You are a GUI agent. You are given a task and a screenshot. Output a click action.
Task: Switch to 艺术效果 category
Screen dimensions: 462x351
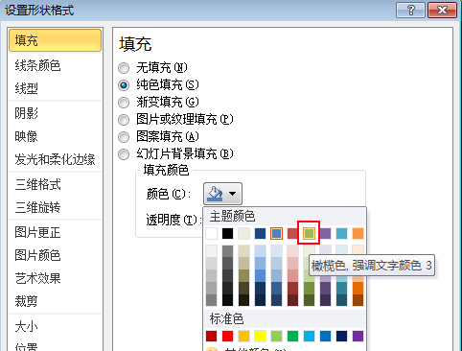(x=56, y=278)
